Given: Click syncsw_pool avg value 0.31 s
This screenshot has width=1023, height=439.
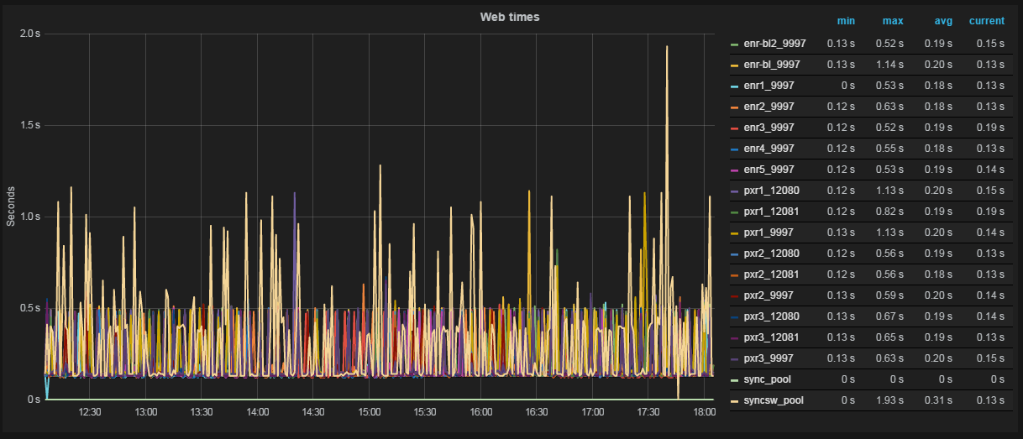Looking at the screenshot, I should [x=939, y=400].
